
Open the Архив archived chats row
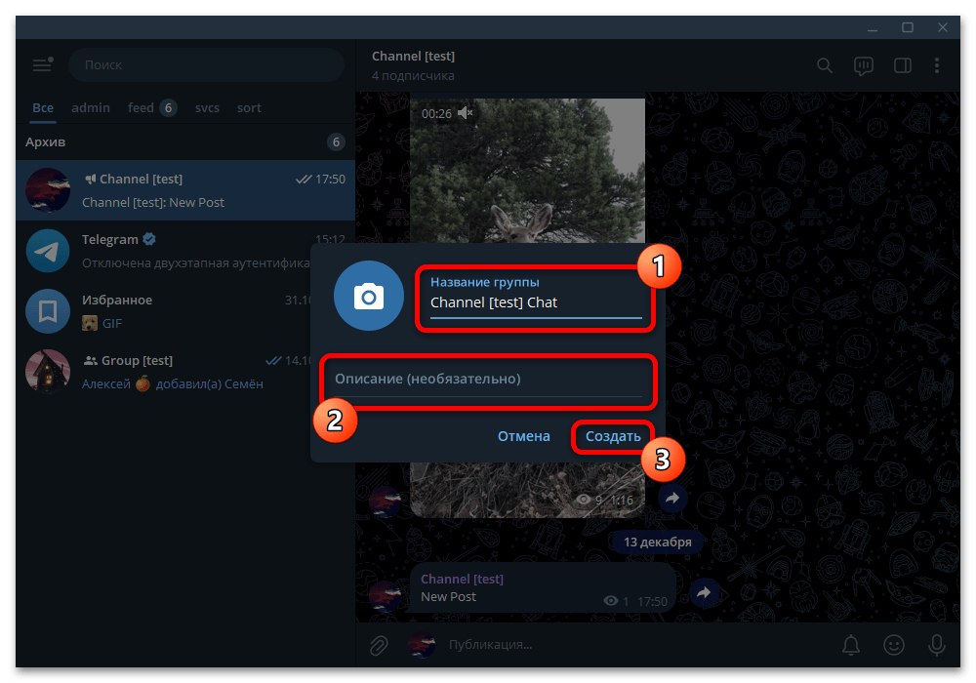(x=185, y=141)
